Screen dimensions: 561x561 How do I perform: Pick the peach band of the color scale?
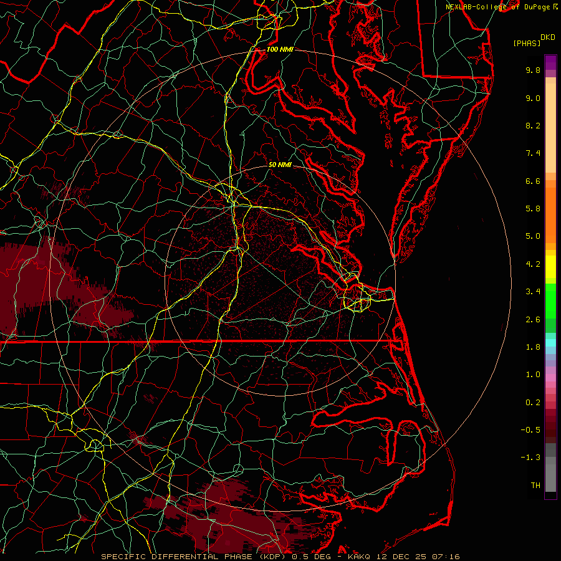click(x=550, y=128)
